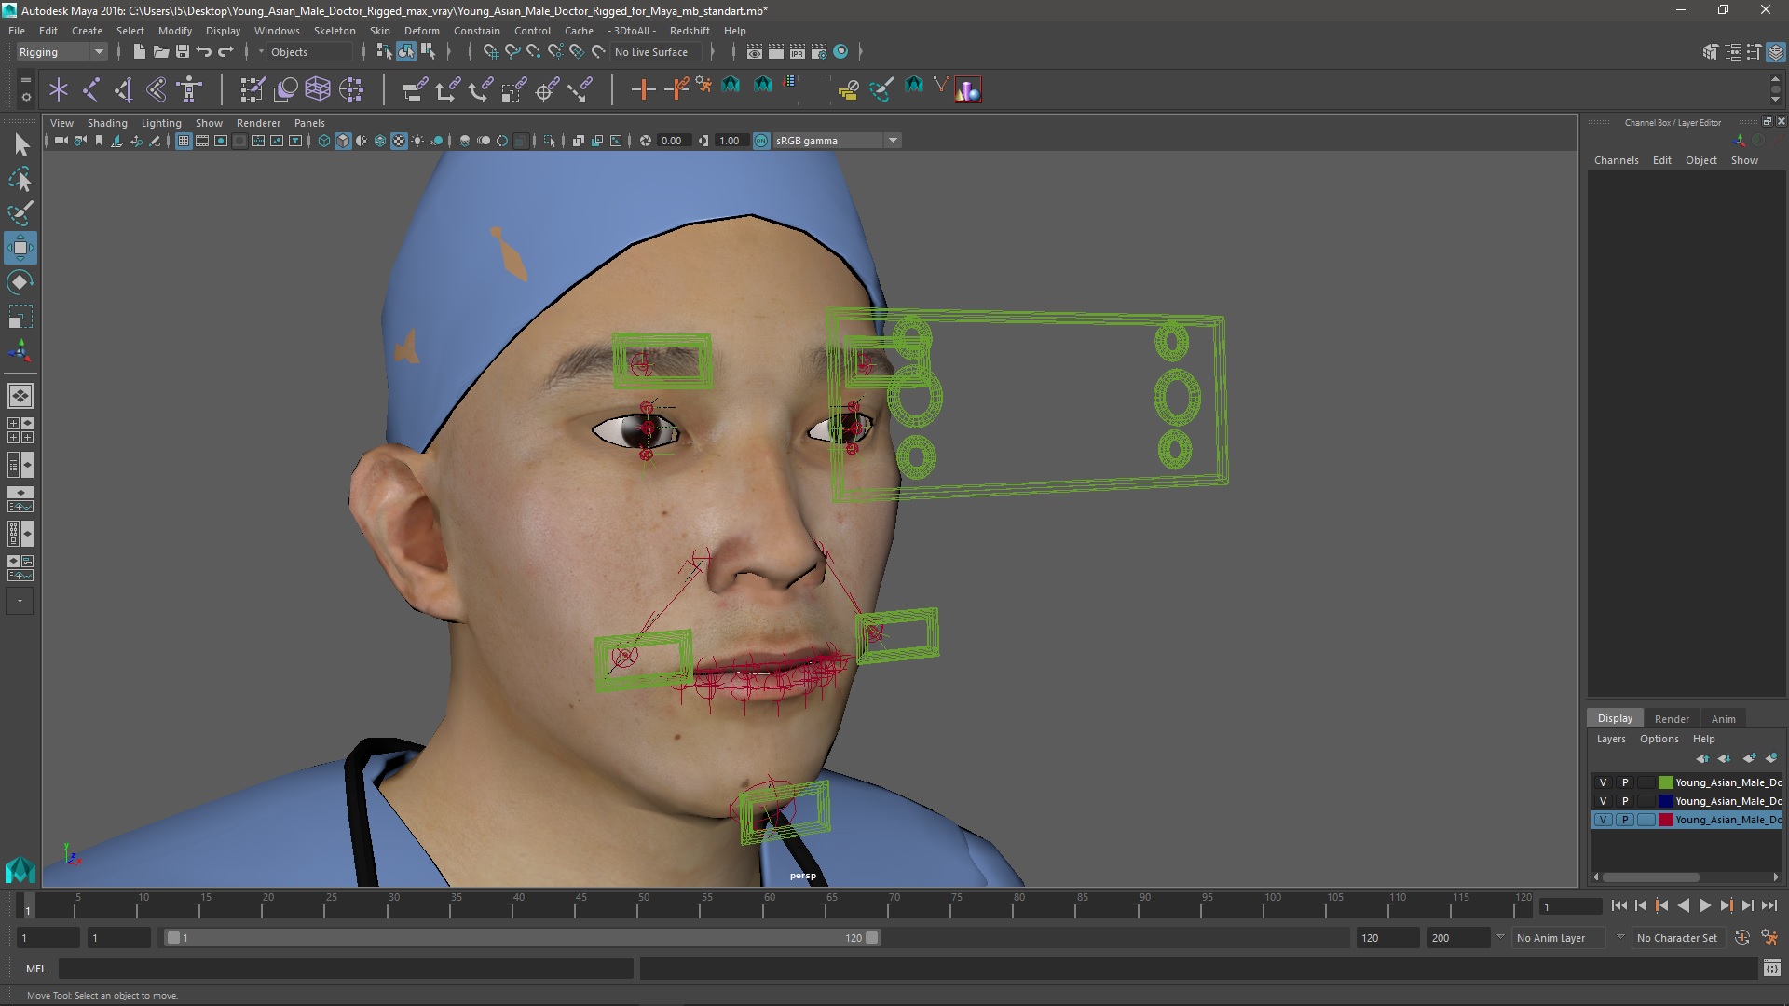This screenshot has width=1789, height=1006.
Task: Open the Auto Keyframe toggle icon
Action: tap(1742, 938)
